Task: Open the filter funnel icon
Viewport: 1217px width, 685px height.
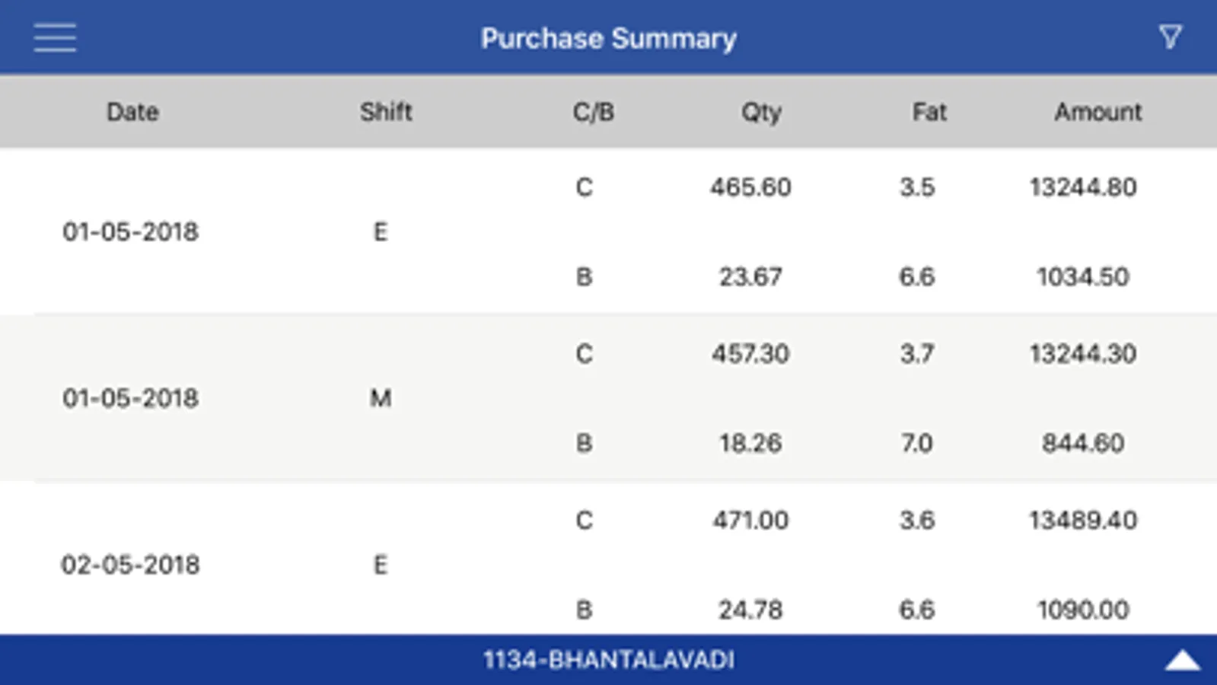Action: [1170, 37]
